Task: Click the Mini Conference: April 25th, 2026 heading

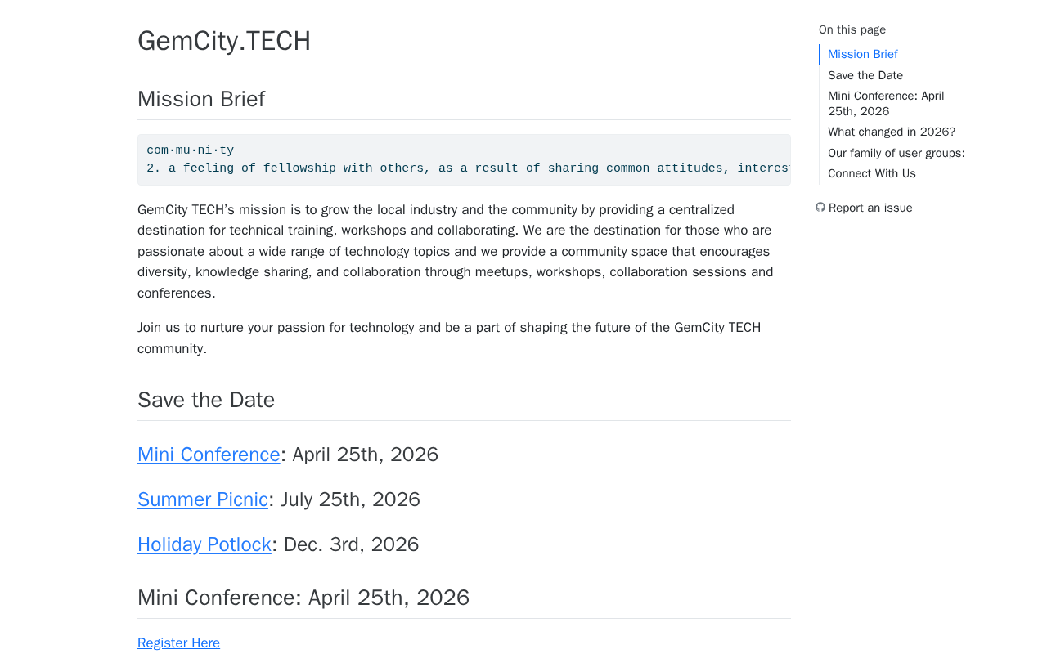Action: pos(303,598)
